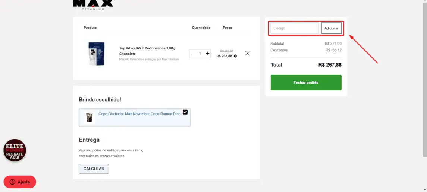Click the Max Titanium logo
The height and width of the screenshot is (192, 427).
pyautogui.click(x=93, y=5)
